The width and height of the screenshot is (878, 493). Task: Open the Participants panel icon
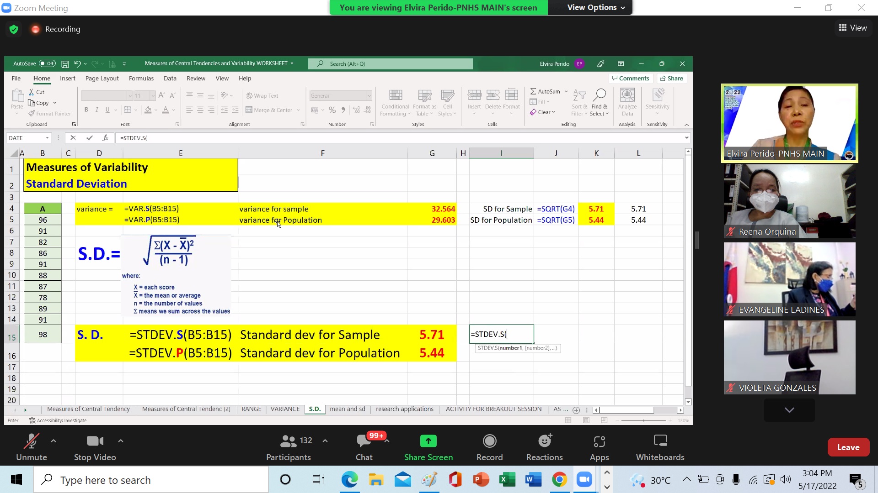288,441
